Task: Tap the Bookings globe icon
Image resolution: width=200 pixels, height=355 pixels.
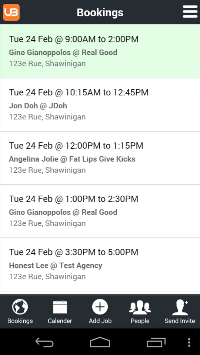Action: tap(20, 307)
